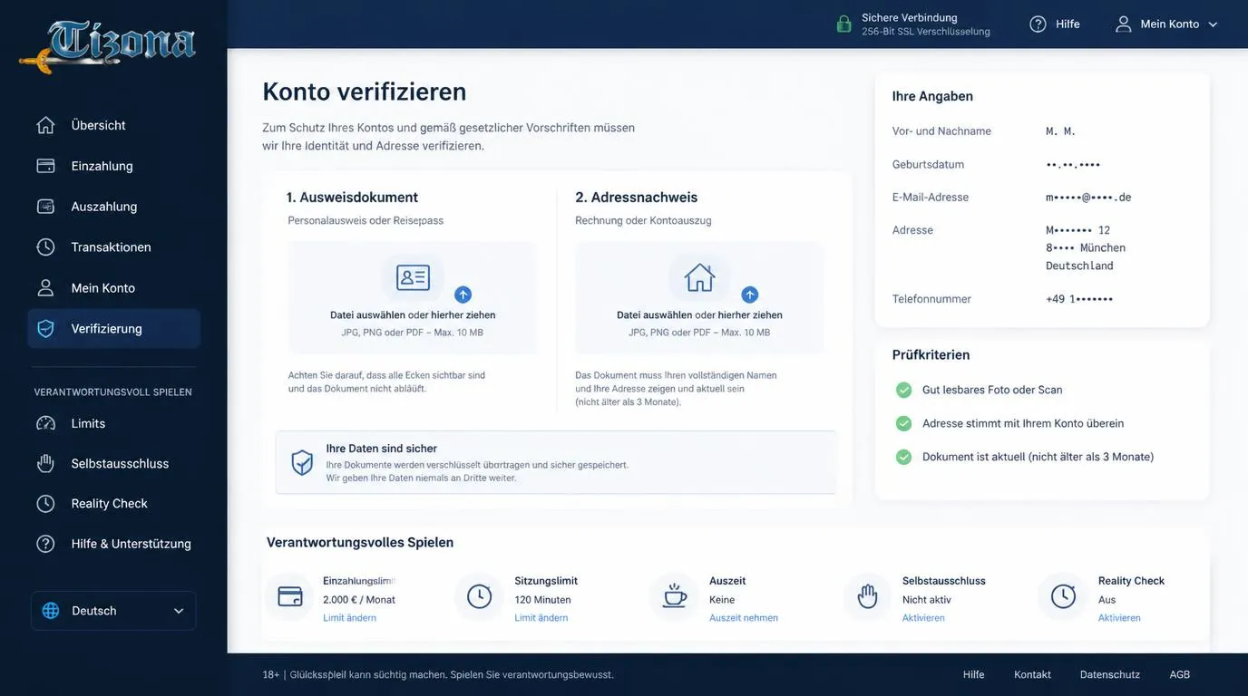Click the house icon beside Übersicht

[x=45, y=125]
